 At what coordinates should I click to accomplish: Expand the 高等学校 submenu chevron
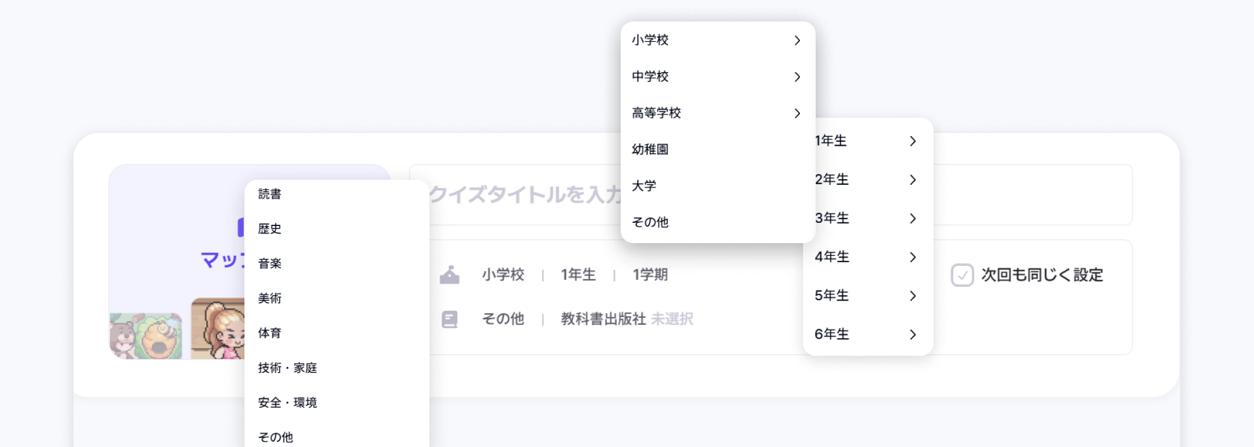[797, 113]
